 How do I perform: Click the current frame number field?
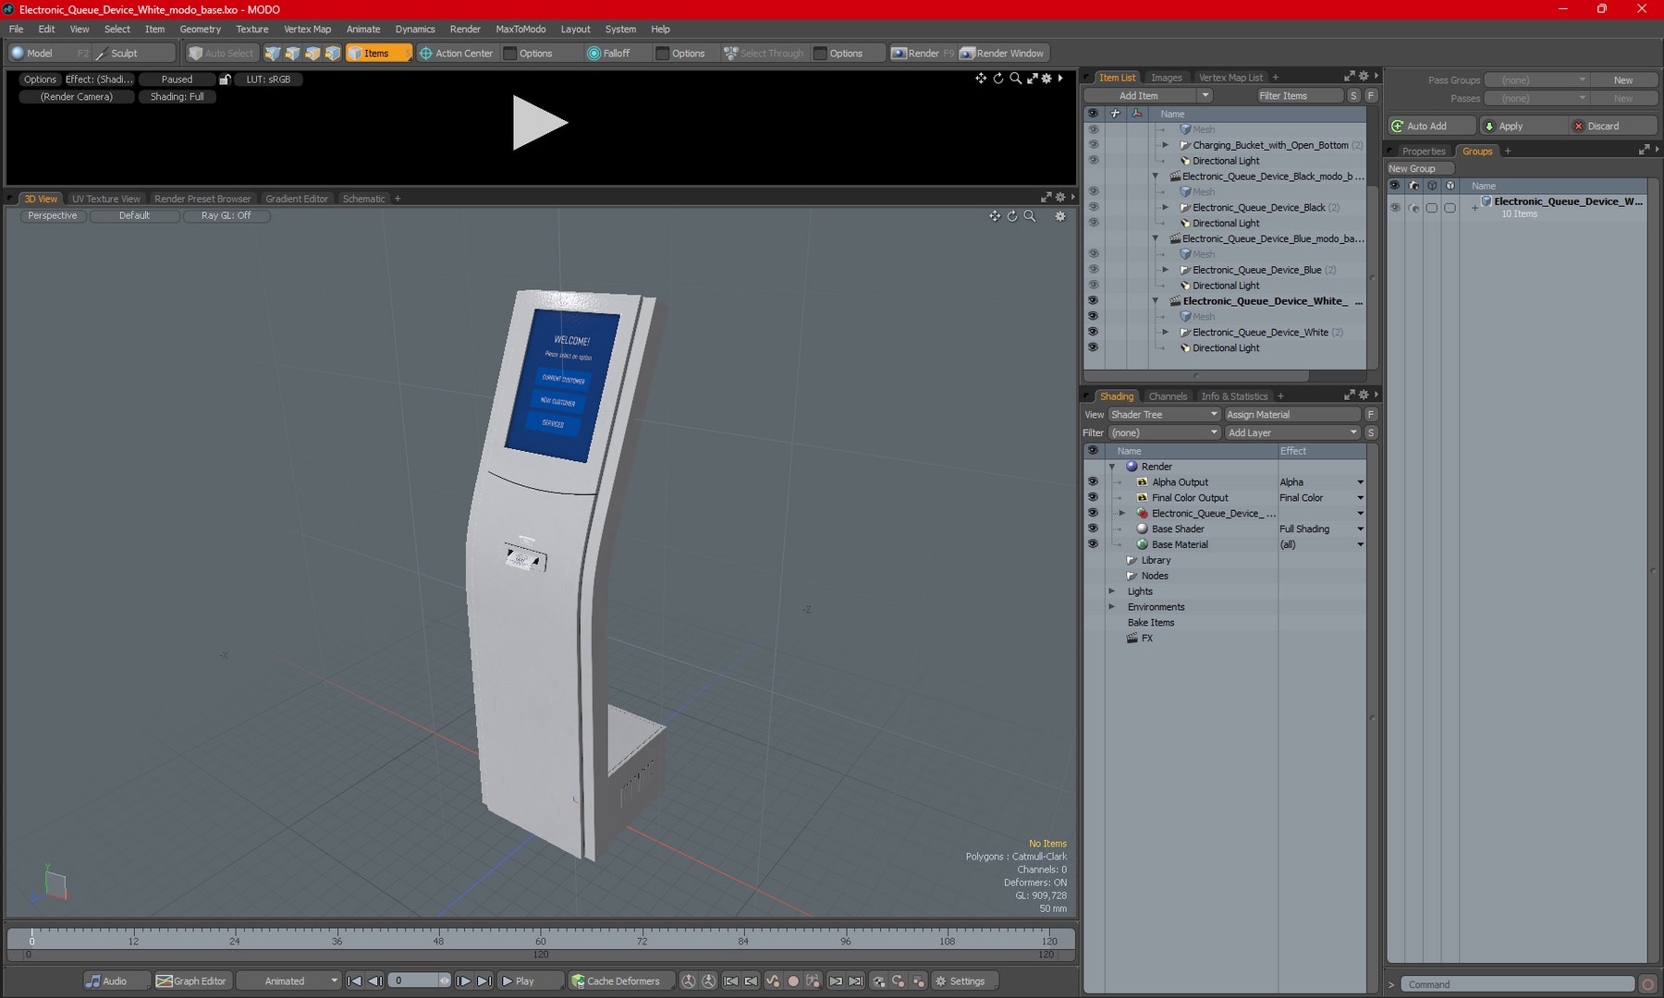[x=412, y=981]
